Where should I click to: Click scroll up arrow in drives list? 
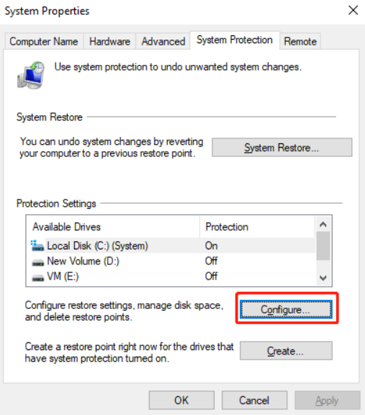click(x=323, y=225)
